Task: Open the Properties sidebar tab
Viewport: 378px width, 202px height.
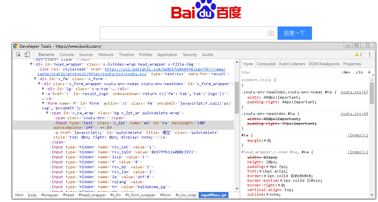Action: pos(352,64)
